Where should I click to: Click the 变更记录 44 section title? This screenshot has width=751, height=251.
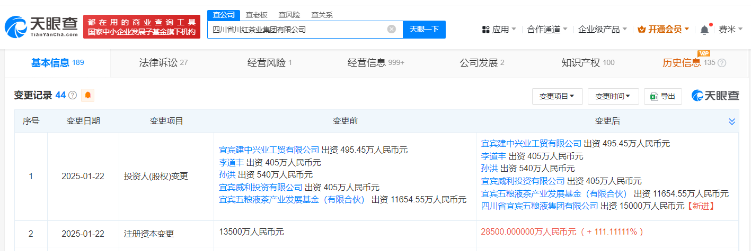(40, 95)
